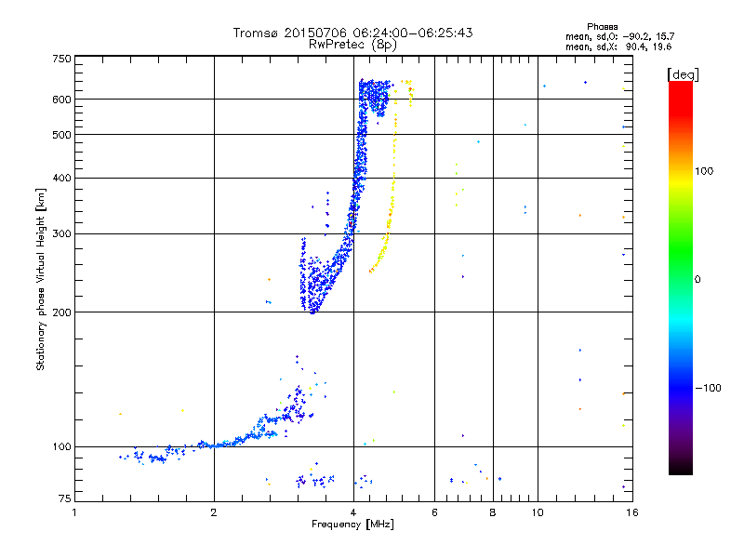The height and width of the screenshot is (558, 744).
Task: Click the phase colorbar
Action: [x=681, y=278]
